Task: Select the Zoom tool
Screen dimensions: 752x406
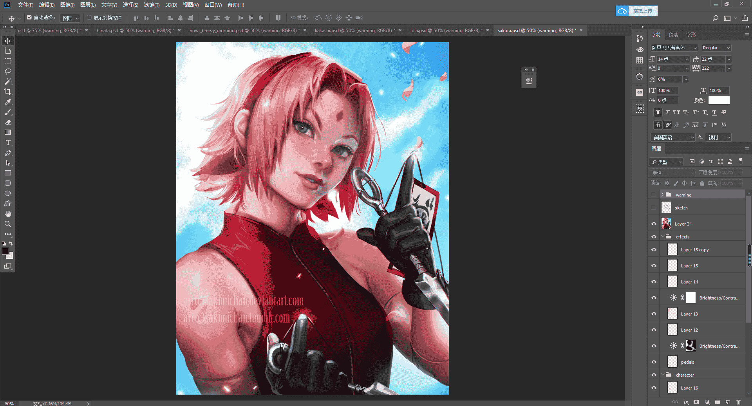Action: pos(8,224)
